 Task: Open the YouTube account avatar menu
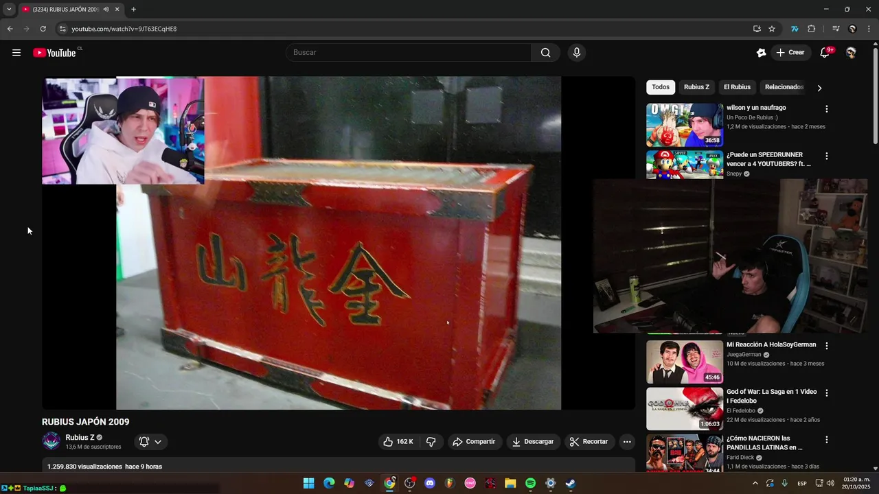pyautogui.click(x=851, y=53)
